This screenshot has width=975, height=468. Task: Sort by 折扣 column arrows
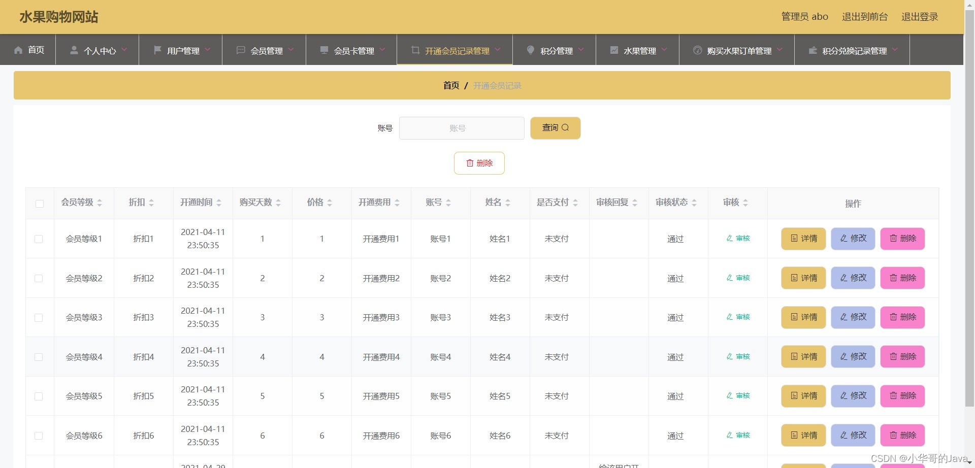[151, 203]
